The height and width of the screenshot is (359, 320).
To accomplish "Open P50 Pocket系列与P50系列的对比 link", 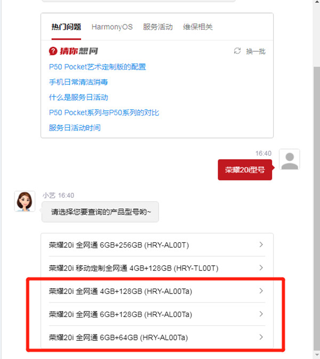I will coord(104,112).
